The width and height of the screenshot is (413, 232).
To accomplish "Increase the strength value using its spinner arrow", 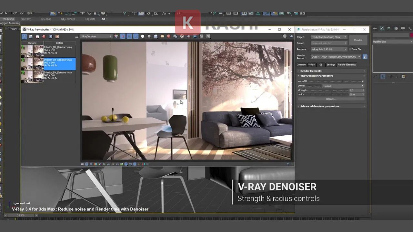I will pyautogui.click(x=364, y=89).
